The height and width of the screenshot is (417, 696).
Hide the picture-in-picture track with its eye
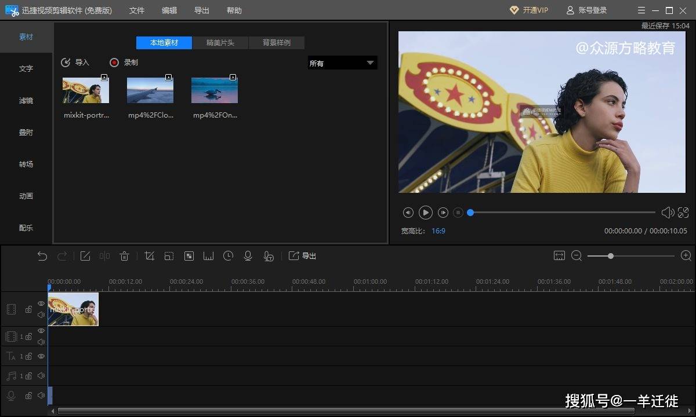(x=41, y=331)
